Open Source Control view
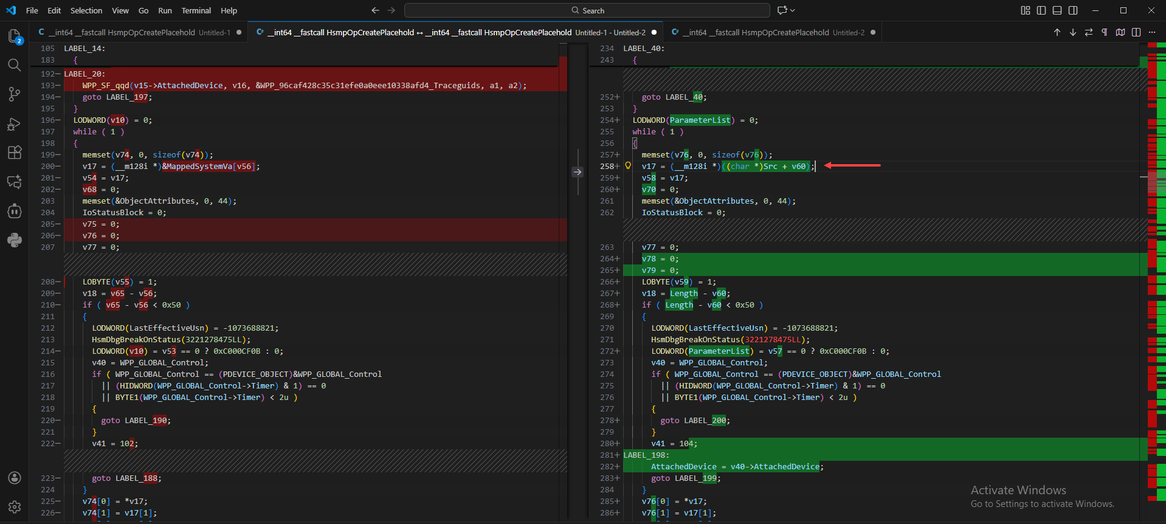The width and height of the screenshot is (1166, 524). [15, 94]
